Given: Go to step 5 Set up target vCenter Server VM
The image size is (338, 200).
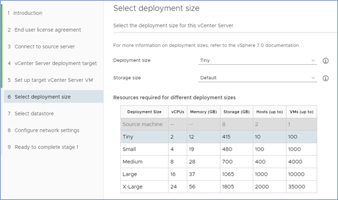Looking at the screenshot, I should pyautogui.click(x=50, y=80).
